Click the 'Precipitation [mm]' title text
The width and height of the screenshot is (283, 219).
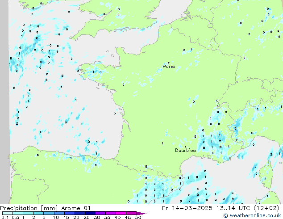pos(29,208)
